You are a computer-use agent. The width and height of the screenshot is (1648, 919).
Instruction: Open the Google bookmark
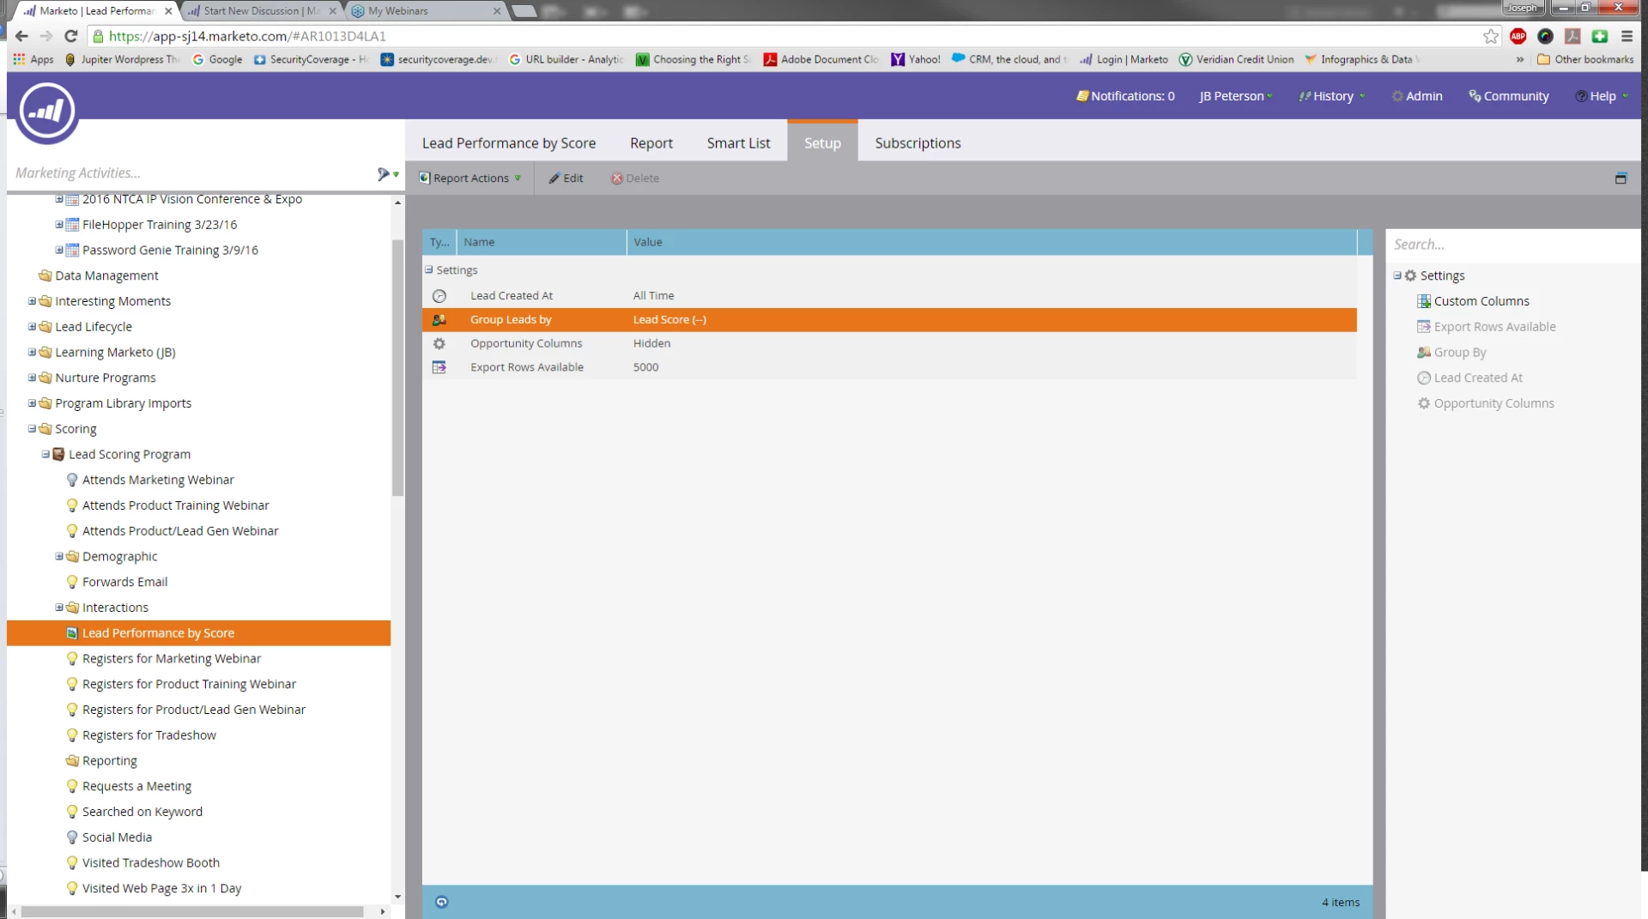click(x=217, y=59)
